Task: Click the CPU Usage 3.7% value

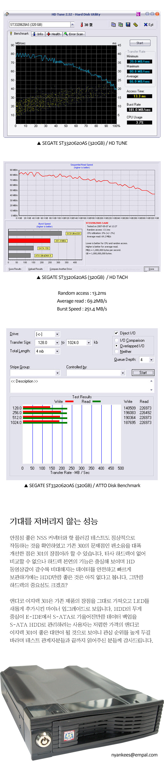Action: pos(139,122)
